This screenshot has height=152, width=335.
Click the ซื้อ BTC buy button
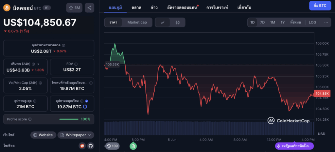(x=320, y=6)
